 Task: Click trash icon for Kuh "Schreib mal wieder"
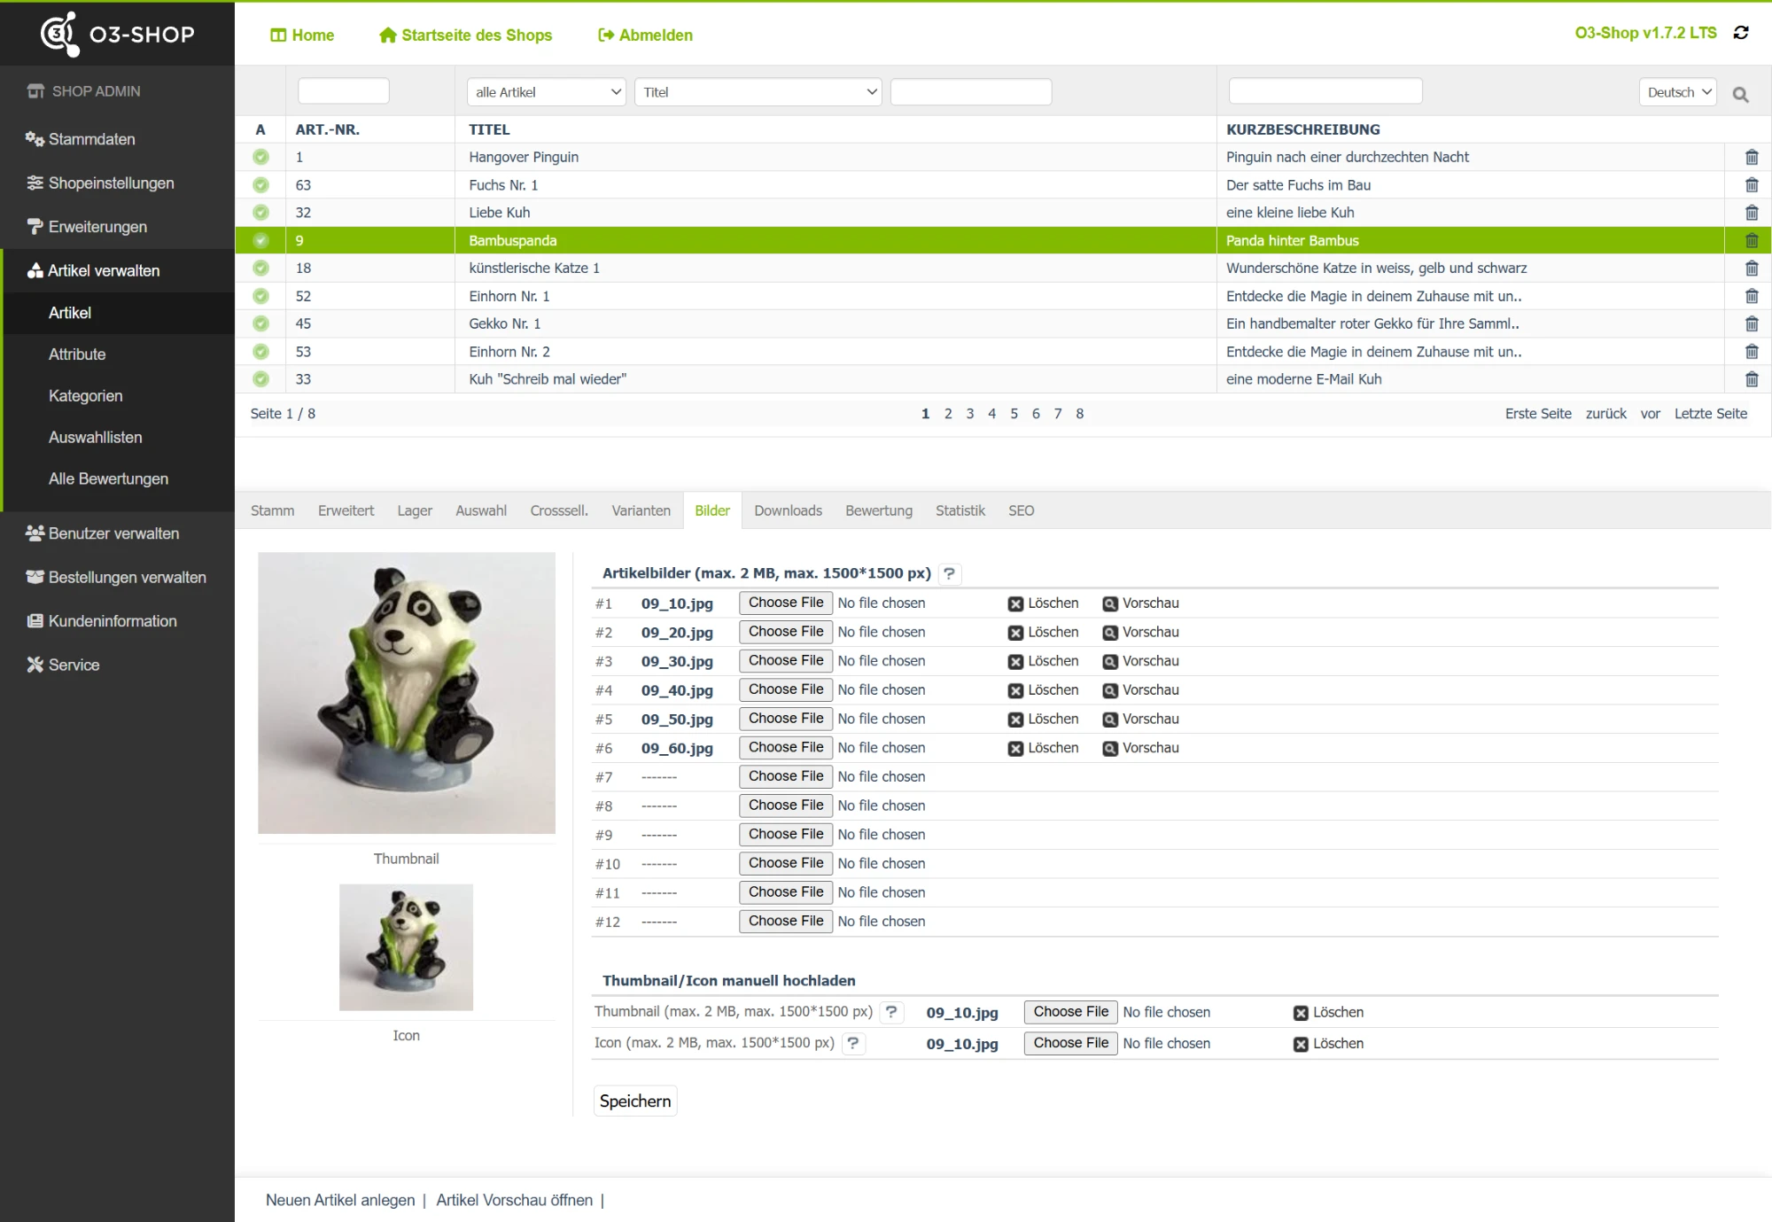pyautogui.click(x=1752, y=379)
